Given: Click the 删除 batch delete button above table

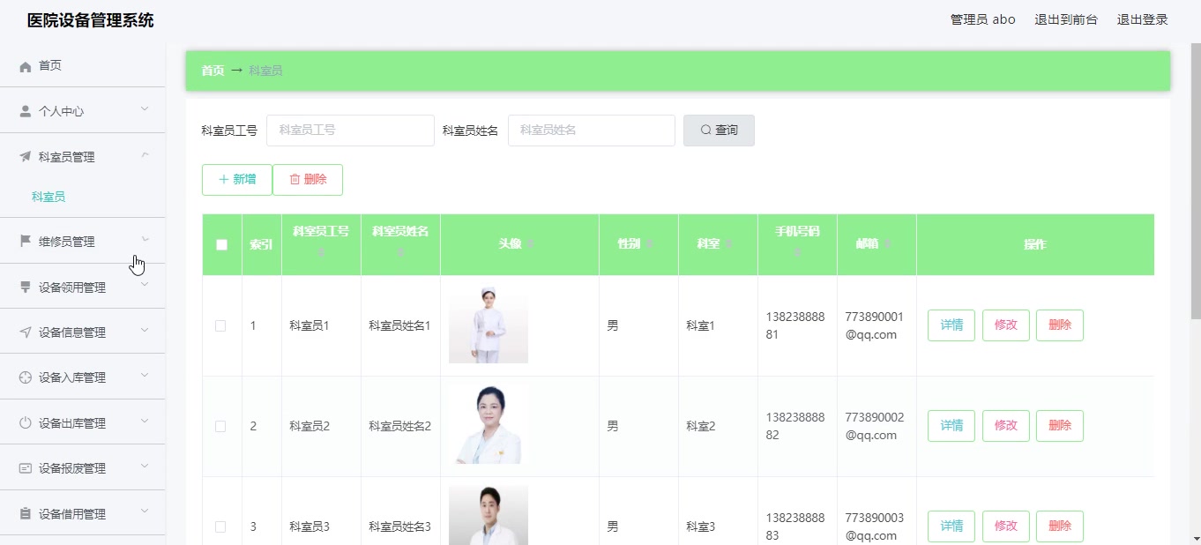Looking at the screenshot, I should tap(308, 180).
